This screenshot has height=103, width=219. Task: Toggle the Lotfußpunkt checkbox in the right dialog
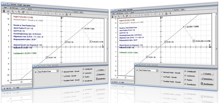tap(185, 71)
